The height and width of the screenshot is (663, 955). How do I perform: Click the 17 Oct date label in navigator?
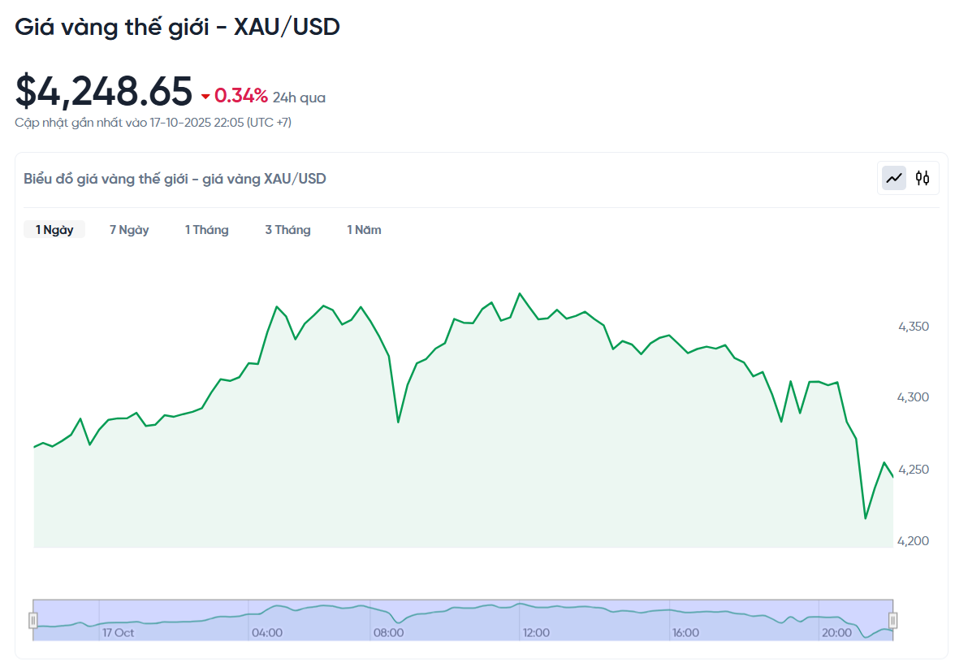tap(119, 632)
